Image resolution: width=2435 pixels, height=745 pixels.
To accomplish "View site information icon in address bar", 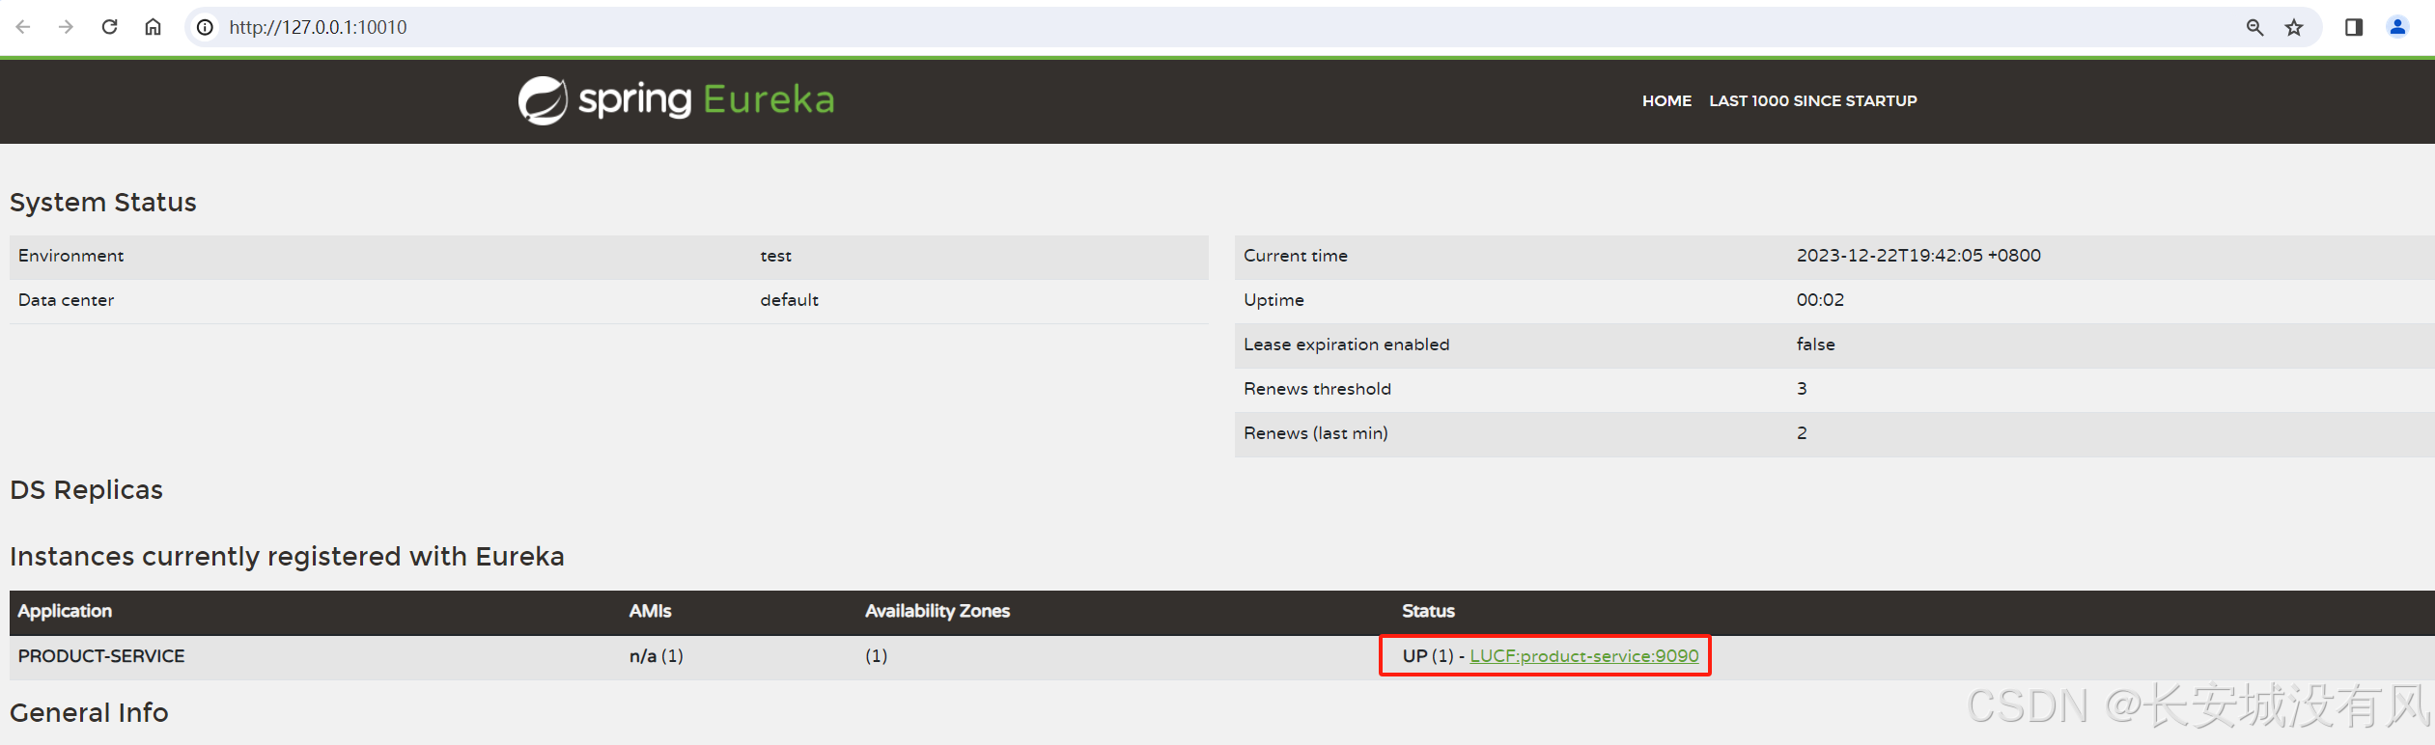I will (205, 27).
